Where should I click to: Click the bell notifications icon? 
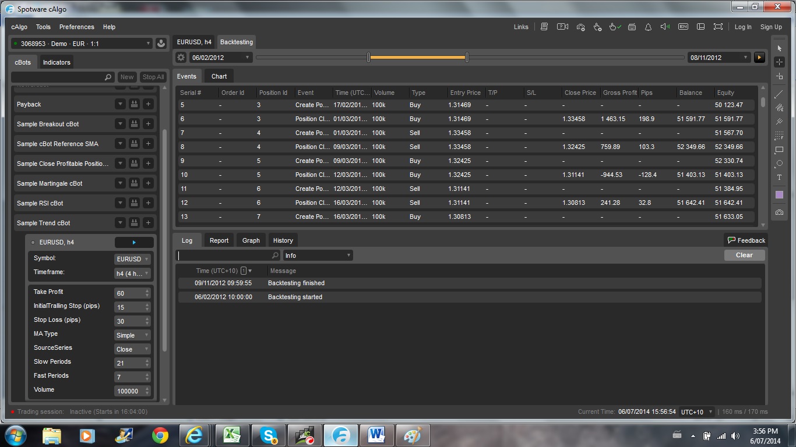(x=648, y=27)
